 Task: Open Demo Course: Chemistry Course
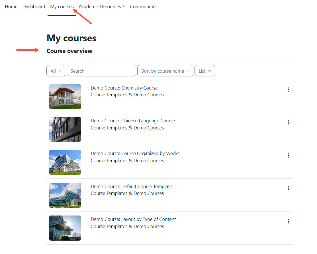click(124, 88)
